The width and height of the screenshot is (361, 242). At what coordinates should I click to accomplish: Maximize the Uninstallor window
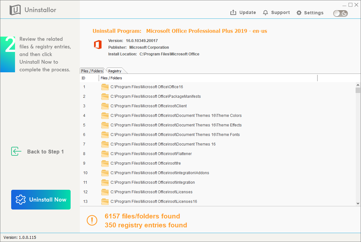[x=350, y=5]
